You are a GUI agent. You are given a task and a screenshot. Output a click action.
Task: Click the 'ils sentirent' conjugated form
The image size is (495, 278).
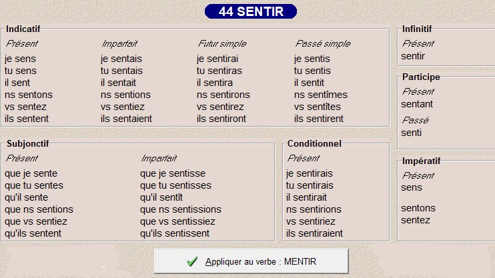pos(319,119)
